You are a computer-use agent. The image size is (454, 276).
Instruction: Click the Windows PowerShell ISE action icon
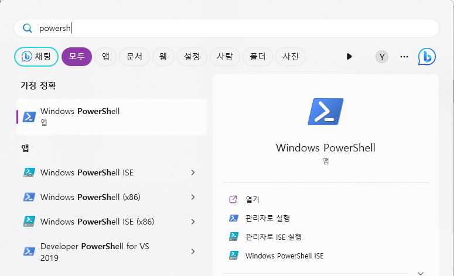tap(233, 256)
